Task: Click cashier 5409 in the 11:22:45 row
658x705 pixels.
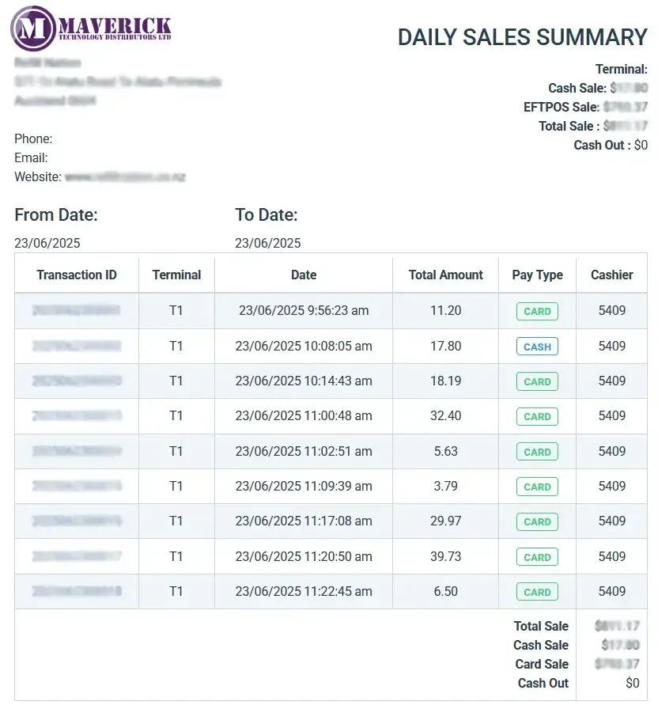Action: 611,591
